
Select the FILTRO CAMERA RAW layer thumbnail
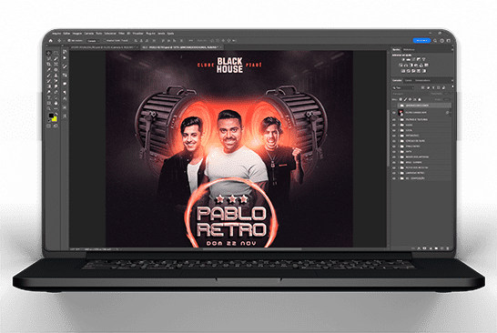pos(401,113)
